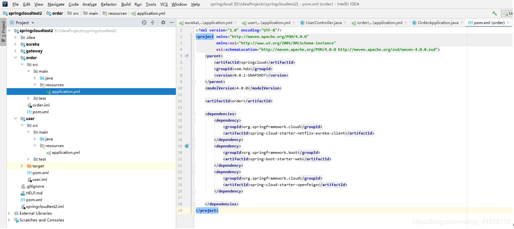Open the VCS menu

(x=164, y=4)
